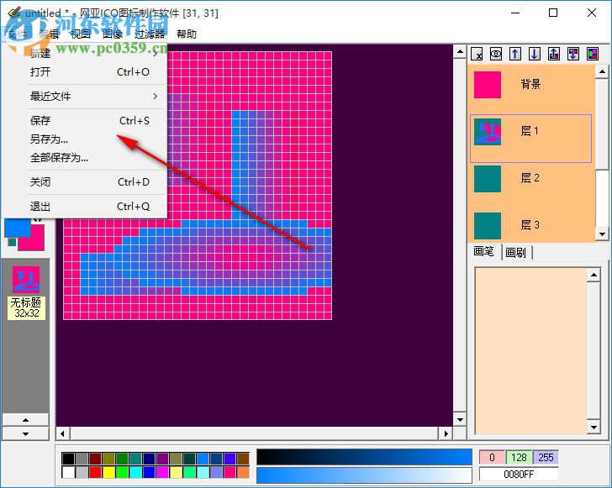The image size is (612, 488).
Task: Pick the maroon palette swatch
Action: tap(95, 459)
